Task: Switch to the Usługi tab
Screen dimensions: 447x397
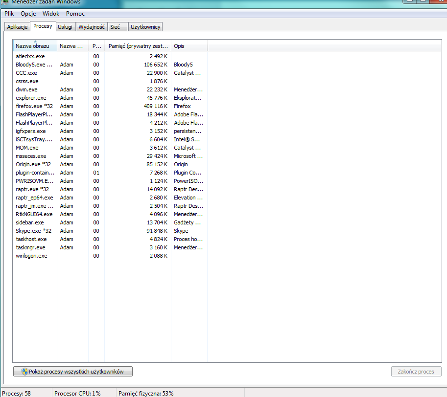Action: click(65, 27)
